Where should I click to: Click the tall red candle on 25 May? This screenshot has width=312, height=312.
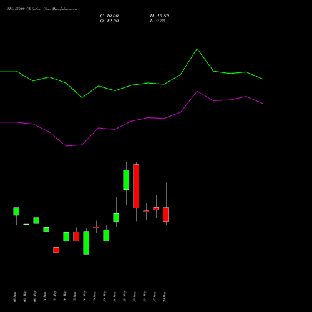136,186
